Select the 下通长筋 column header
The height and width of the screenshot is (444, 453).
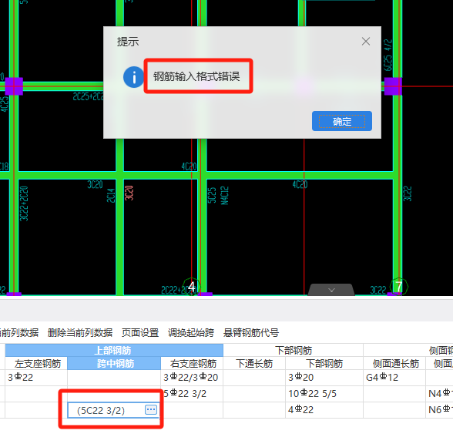coord(254,363)
